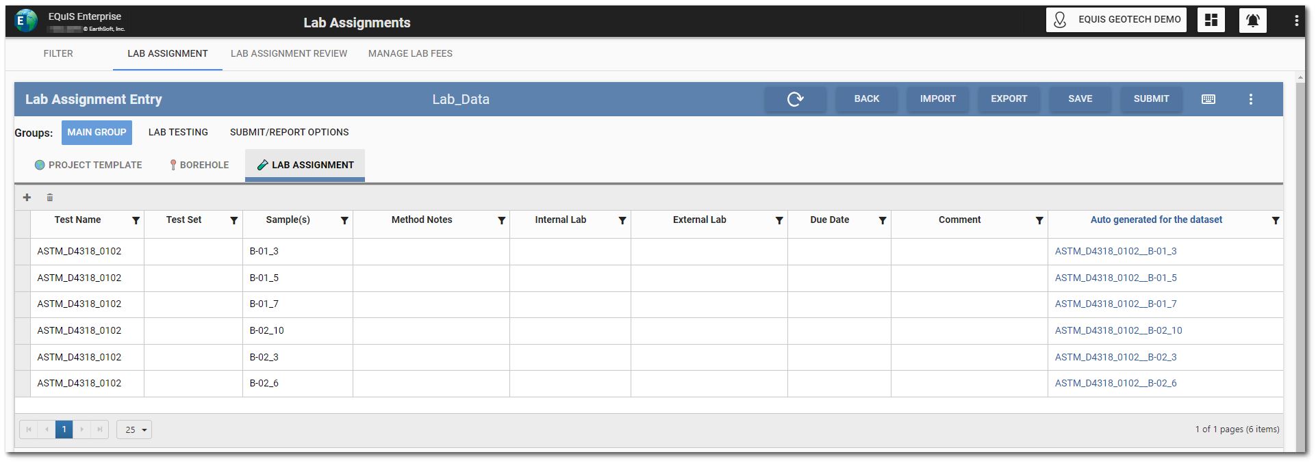Open the keyboard shortcuts icon
The width and height of the screenshot is (1316, 463).
point(1209,99)
